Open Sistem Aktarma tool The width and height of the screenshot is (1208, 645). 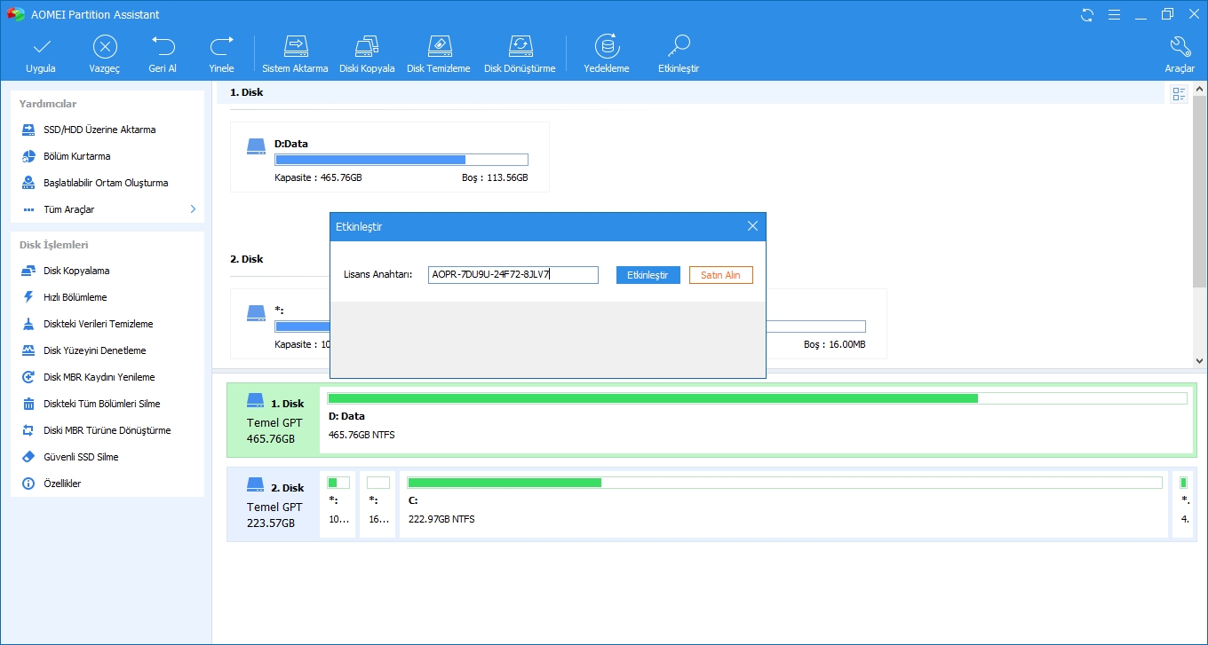click(x=295, y=55)
